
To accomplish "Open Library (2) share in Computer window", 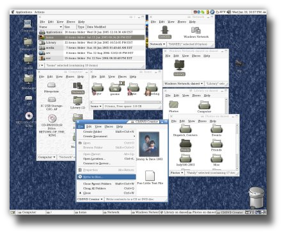I will tap(78, 103).
